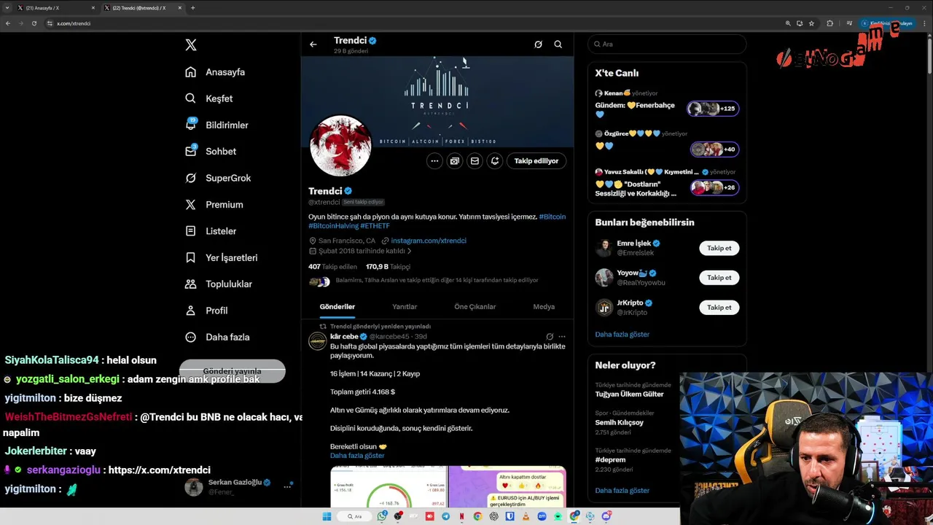Open trending #deprem topic
Screen dimensions: 933x525
pos(610,460)
